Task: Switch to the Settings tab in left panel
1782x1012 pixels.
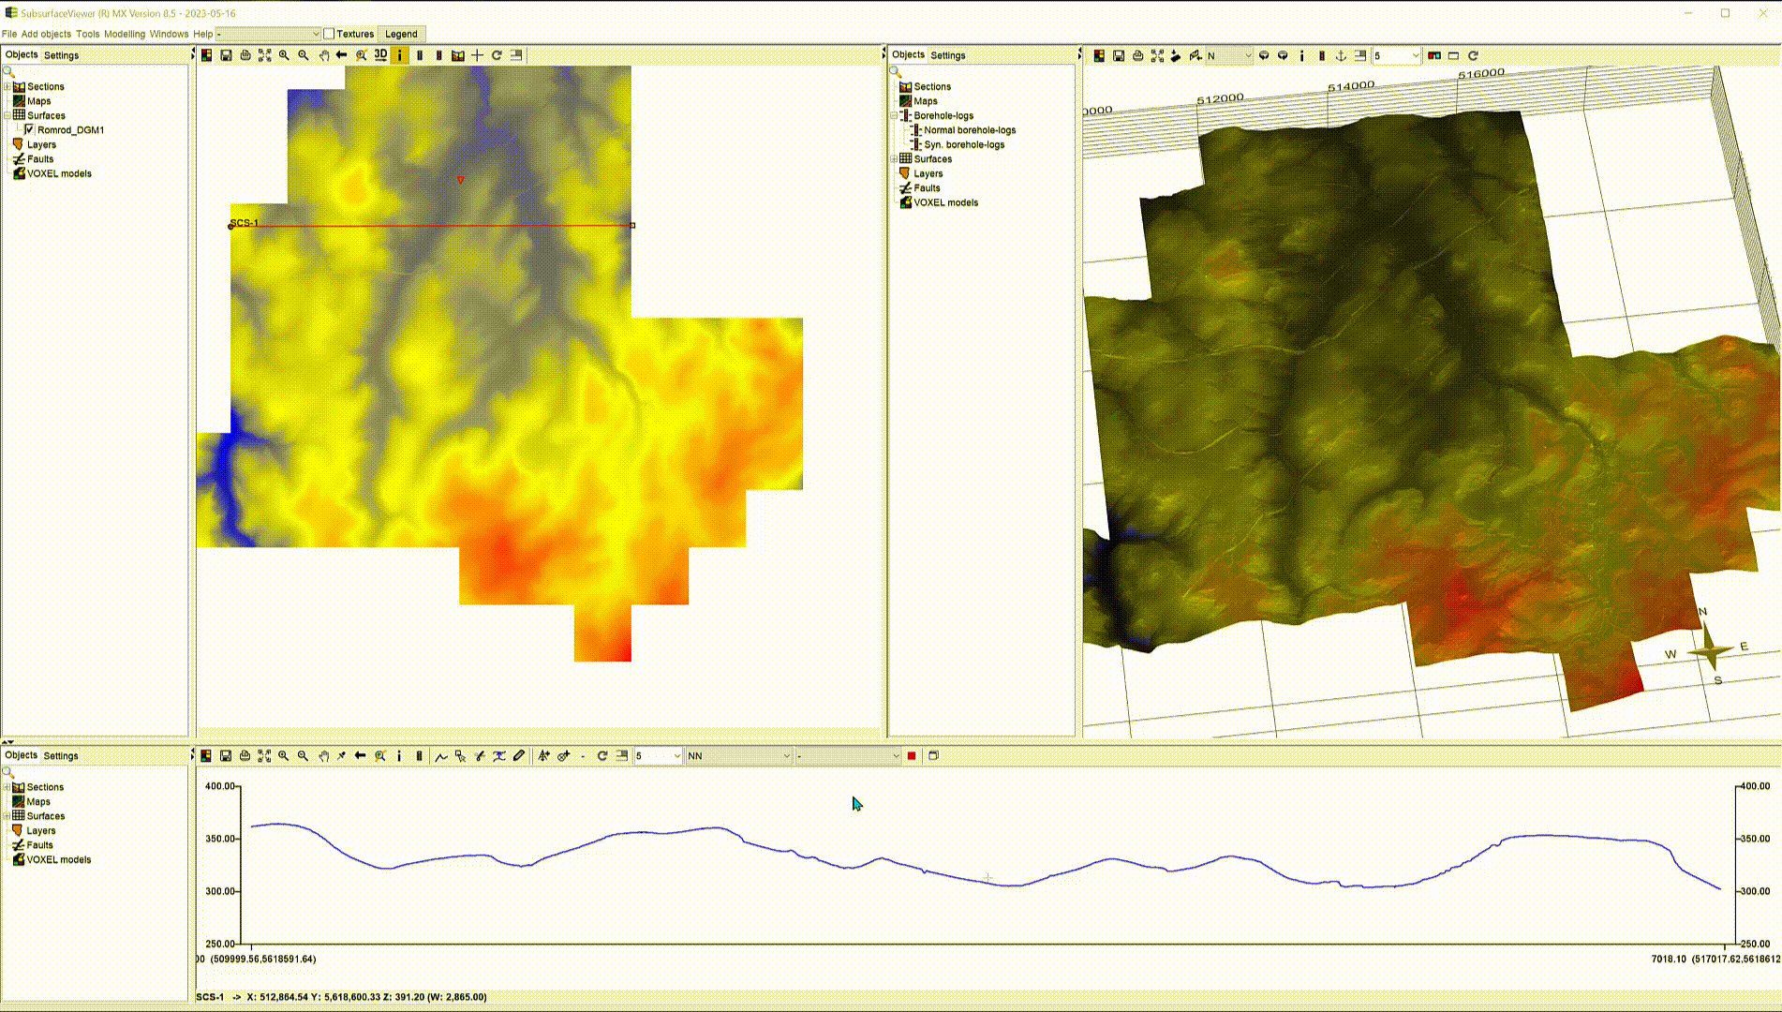Action: pos(61,54)
